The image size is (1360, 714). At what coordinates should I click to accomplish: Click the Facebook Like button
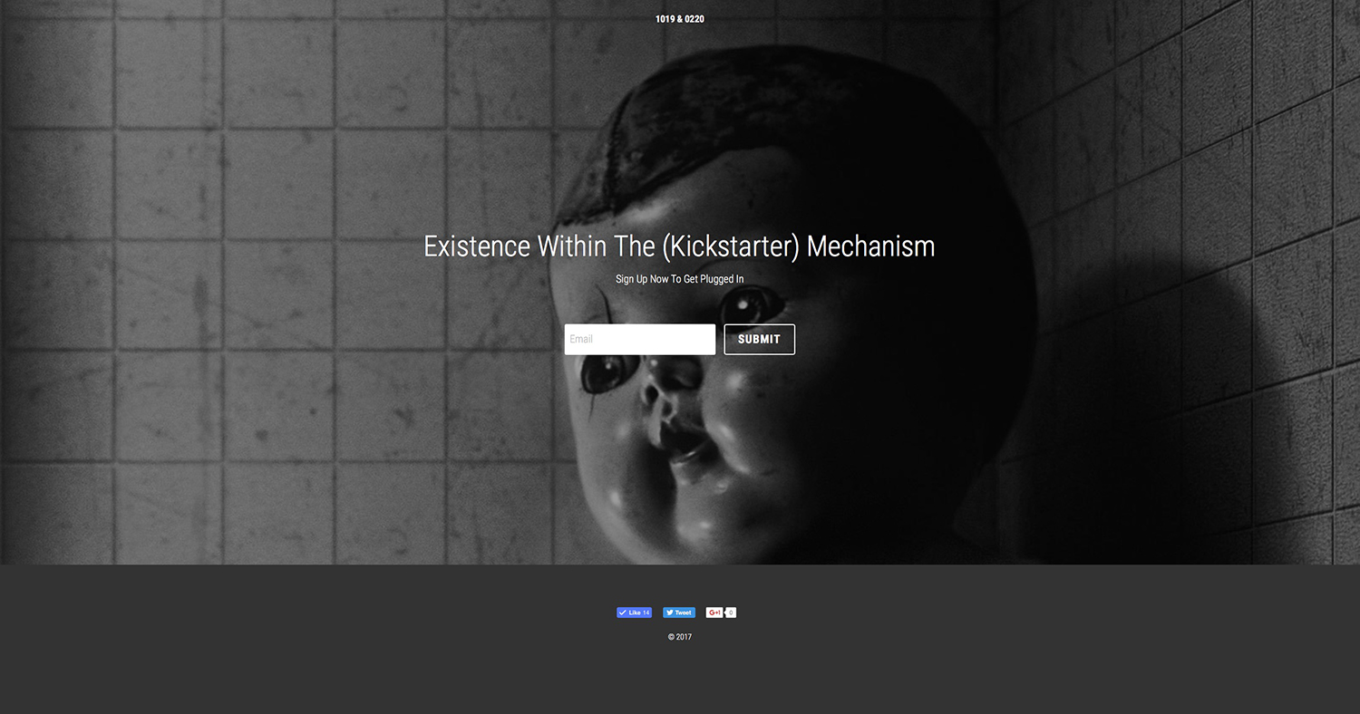tap(634, 613)
